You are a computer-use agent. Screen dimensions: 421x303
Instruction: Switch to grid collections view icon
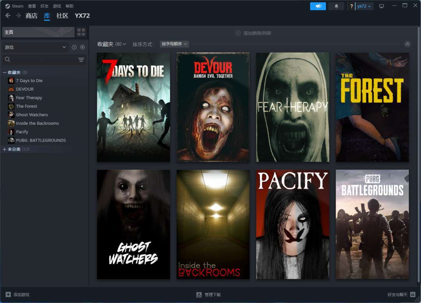click(x=81, y=32)
